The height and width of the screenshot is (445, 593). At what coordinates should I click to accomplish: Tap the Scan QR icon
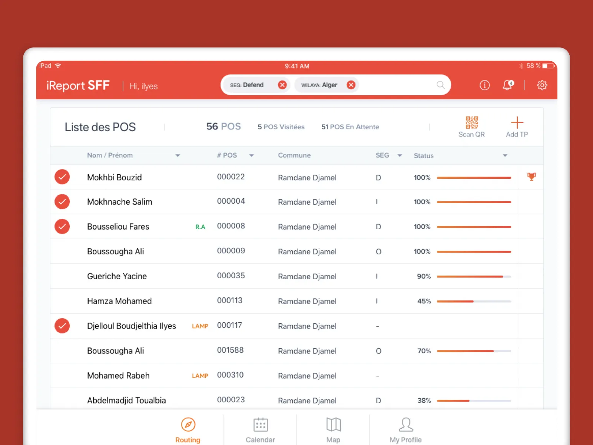[x=471, y=123]
